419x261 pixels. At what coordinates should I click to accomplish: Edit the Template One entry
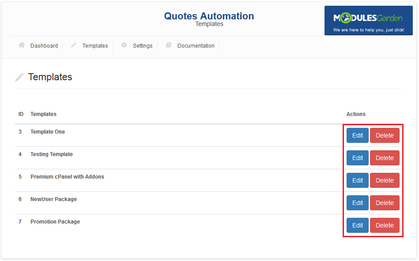357,135
